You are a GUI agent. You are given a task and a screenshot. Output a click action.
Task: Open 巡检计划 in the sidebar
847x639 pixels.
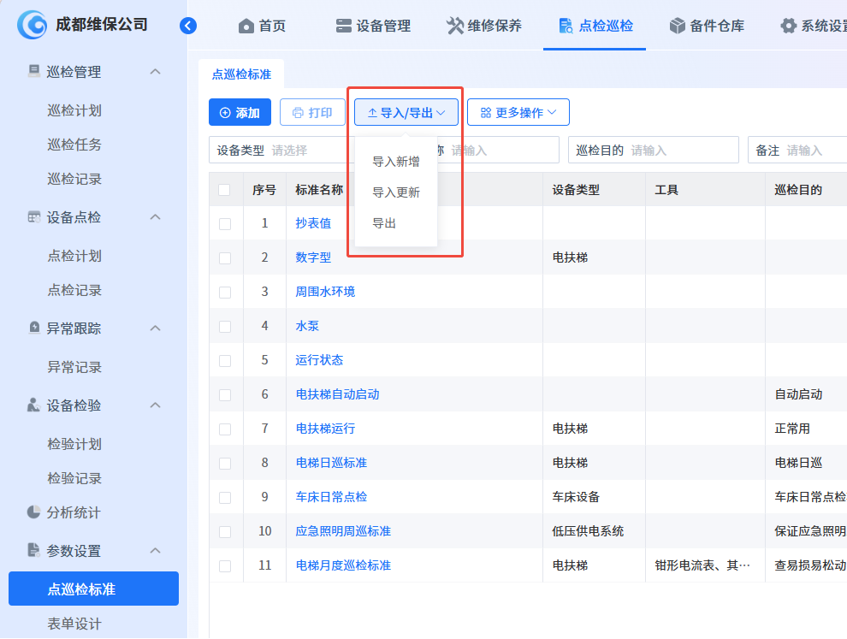74,110
